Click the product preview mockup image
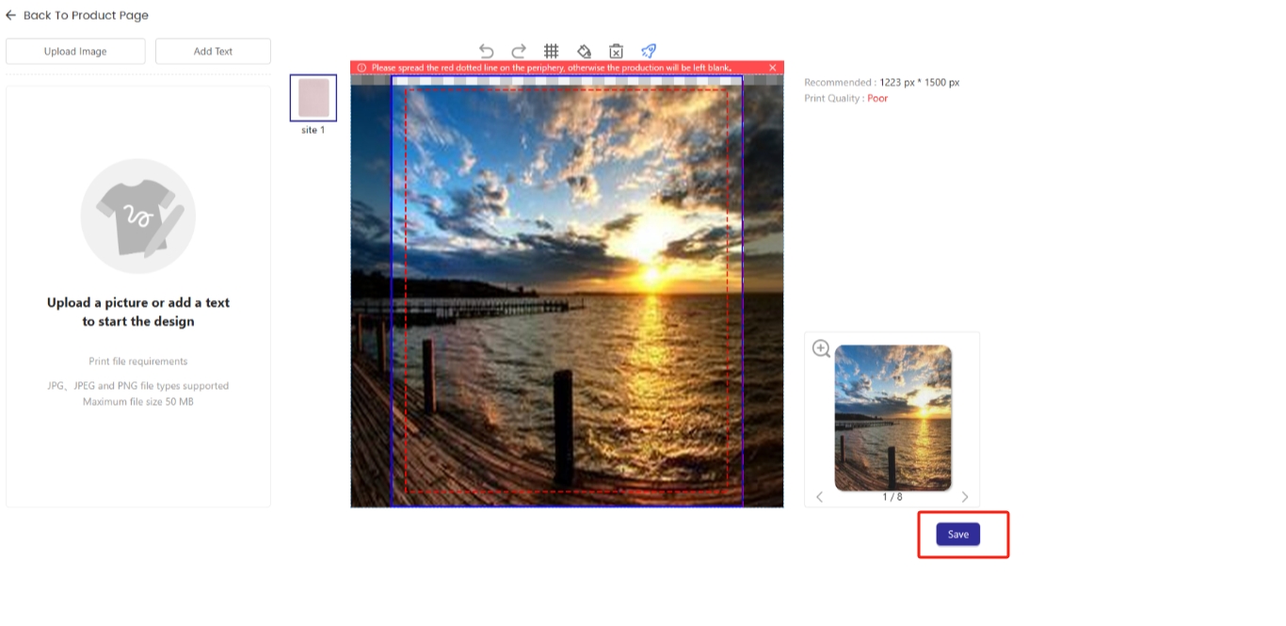Screen dimensions: 1286x626 [x=892, y=417]
